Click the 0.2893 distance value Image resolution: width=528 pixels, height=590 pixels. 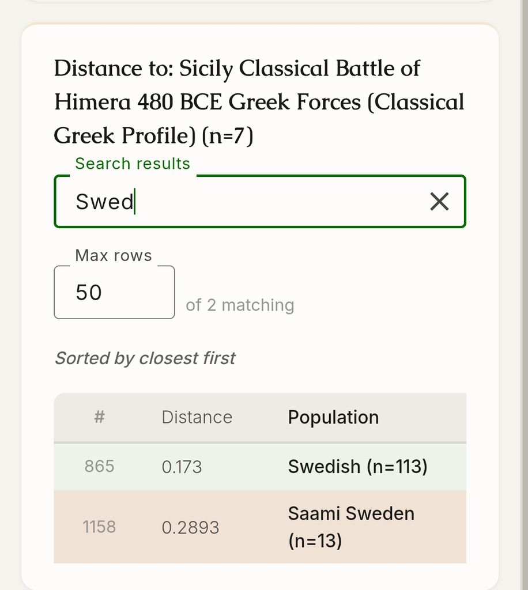190,528
